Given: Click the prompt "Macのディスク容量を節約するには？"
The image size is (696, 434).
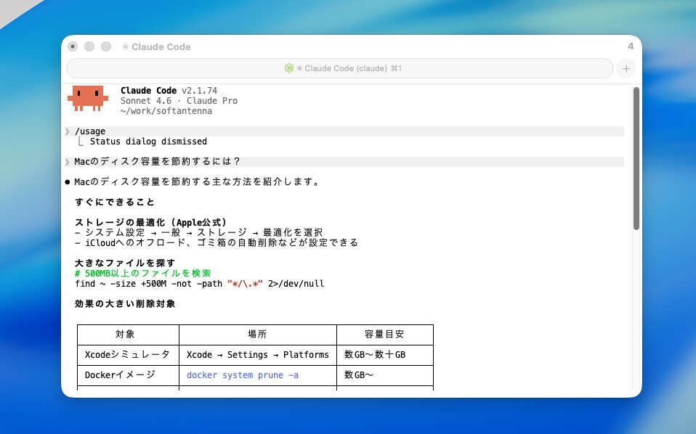Looking at the screenshot, I should tap(157, 161).
